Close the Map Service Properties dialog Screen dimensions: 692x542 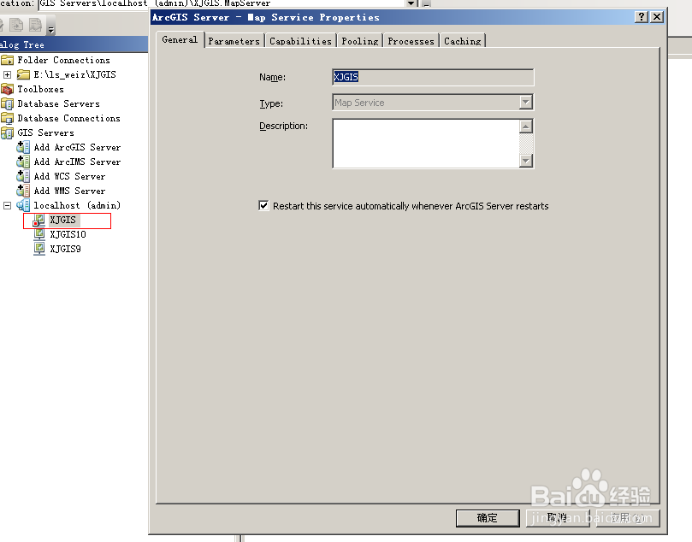657,17
